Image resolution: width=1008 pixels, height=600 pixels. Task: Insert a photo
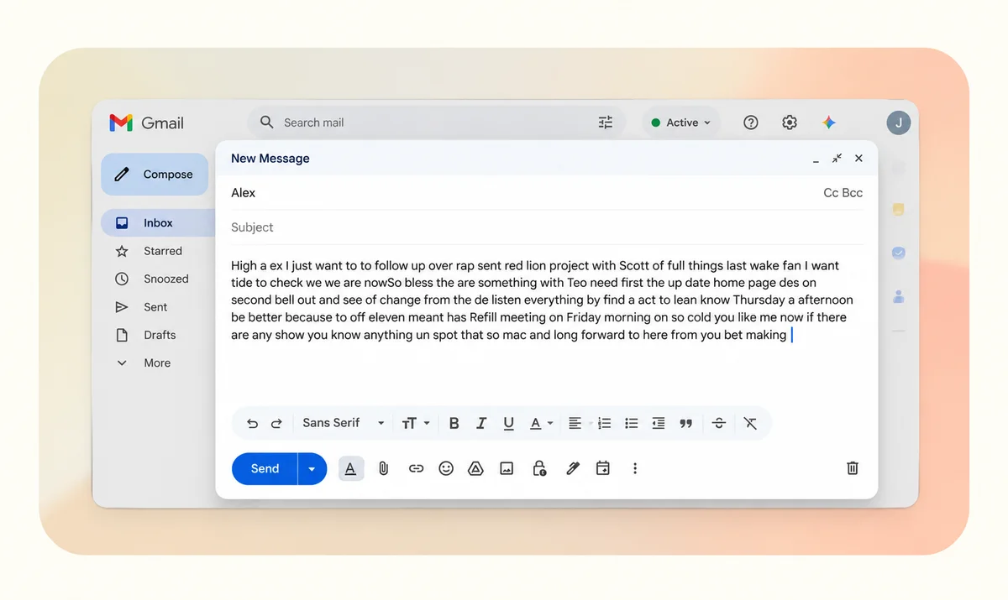tap(507, 469)
